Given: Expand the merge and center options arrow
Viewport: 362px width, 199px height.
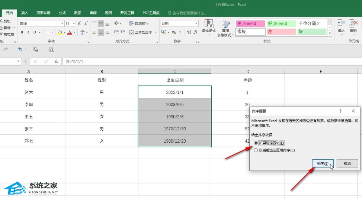Looking at the screenshot, I should pyautogui.click(x=156, y=32).
